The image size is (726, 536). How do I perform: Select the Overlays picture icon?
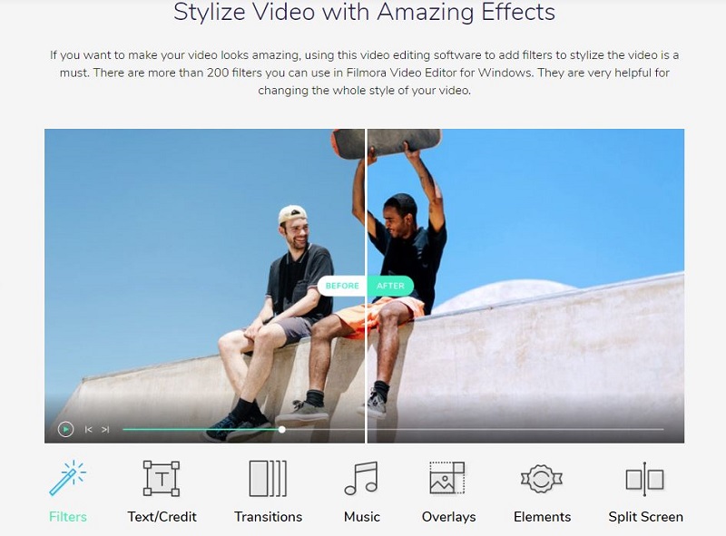pos(447,478)
